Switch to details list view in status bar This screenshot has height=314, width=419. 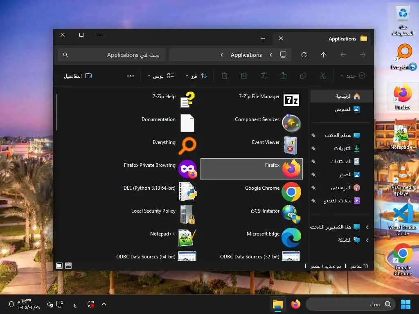coord(68,266)
